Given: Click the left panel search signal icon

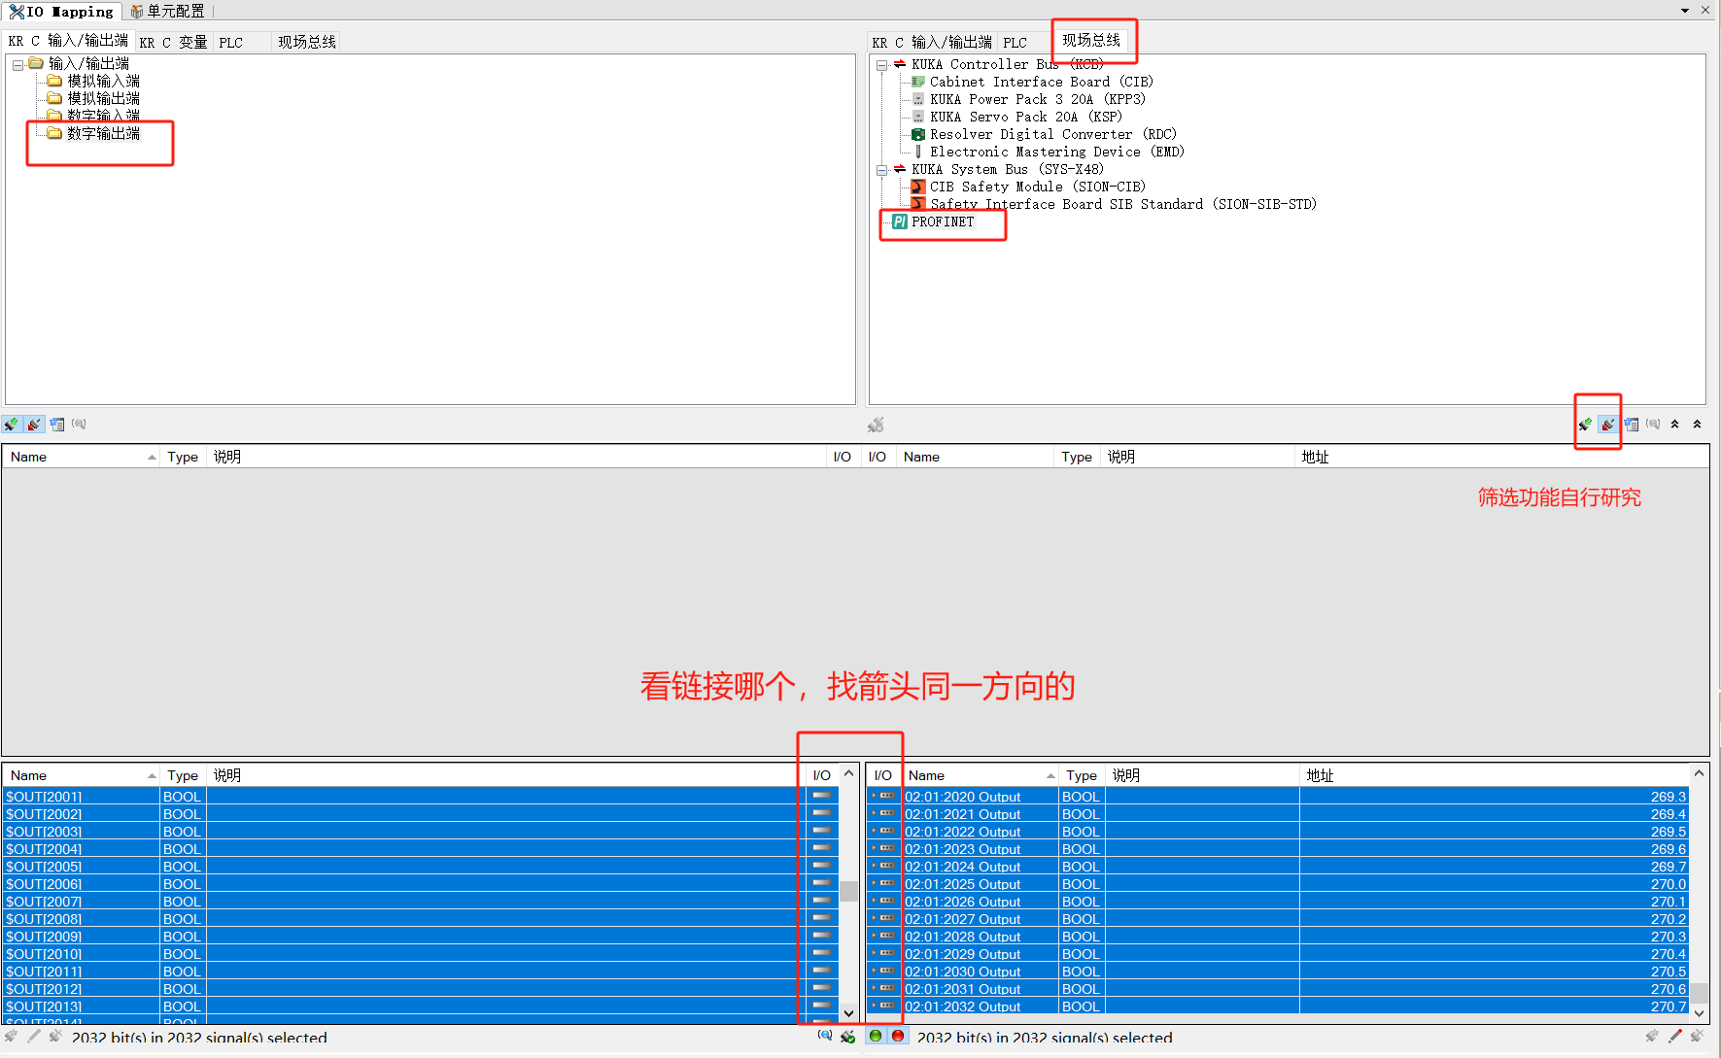Looking at the screenshot, I should tap(79, 425).
